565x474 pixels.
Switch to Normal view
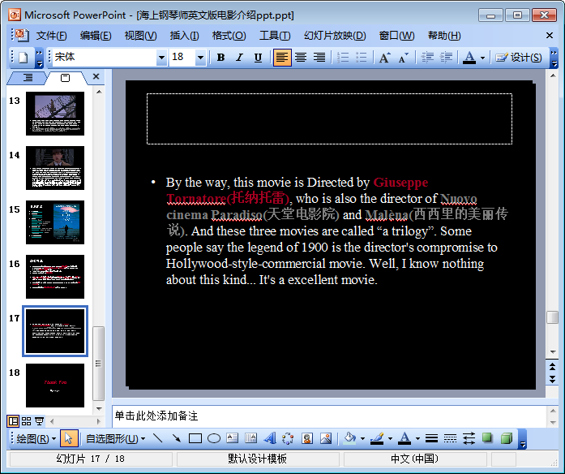[x=13, y=421]
